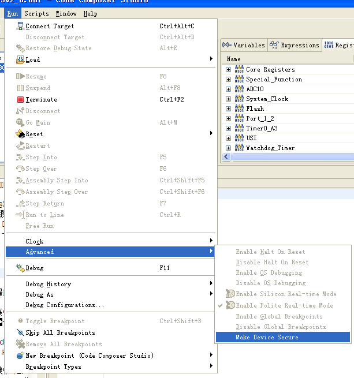This screenshot has height=378, width=354.
Task: Open the Help menu
Action: (x=91, y=13)
